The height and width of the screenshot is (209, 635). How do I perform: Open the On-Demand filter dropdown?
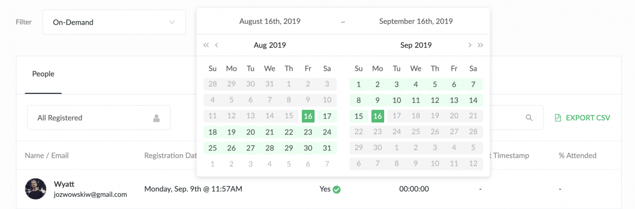pyautogui.click(x=114, y=22)
